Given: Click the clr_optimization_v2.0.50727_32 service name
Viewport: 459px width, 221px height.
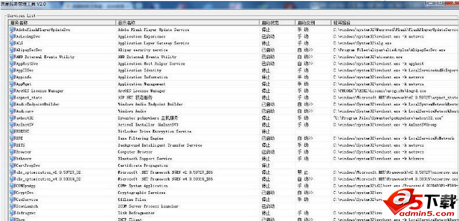Looking at the screenshot, I should (48, 173).
